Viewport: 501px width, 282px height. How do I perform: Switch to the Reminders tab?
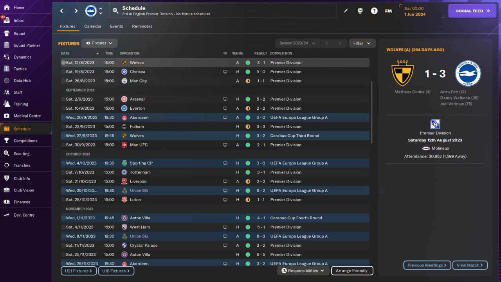(142, 26)
